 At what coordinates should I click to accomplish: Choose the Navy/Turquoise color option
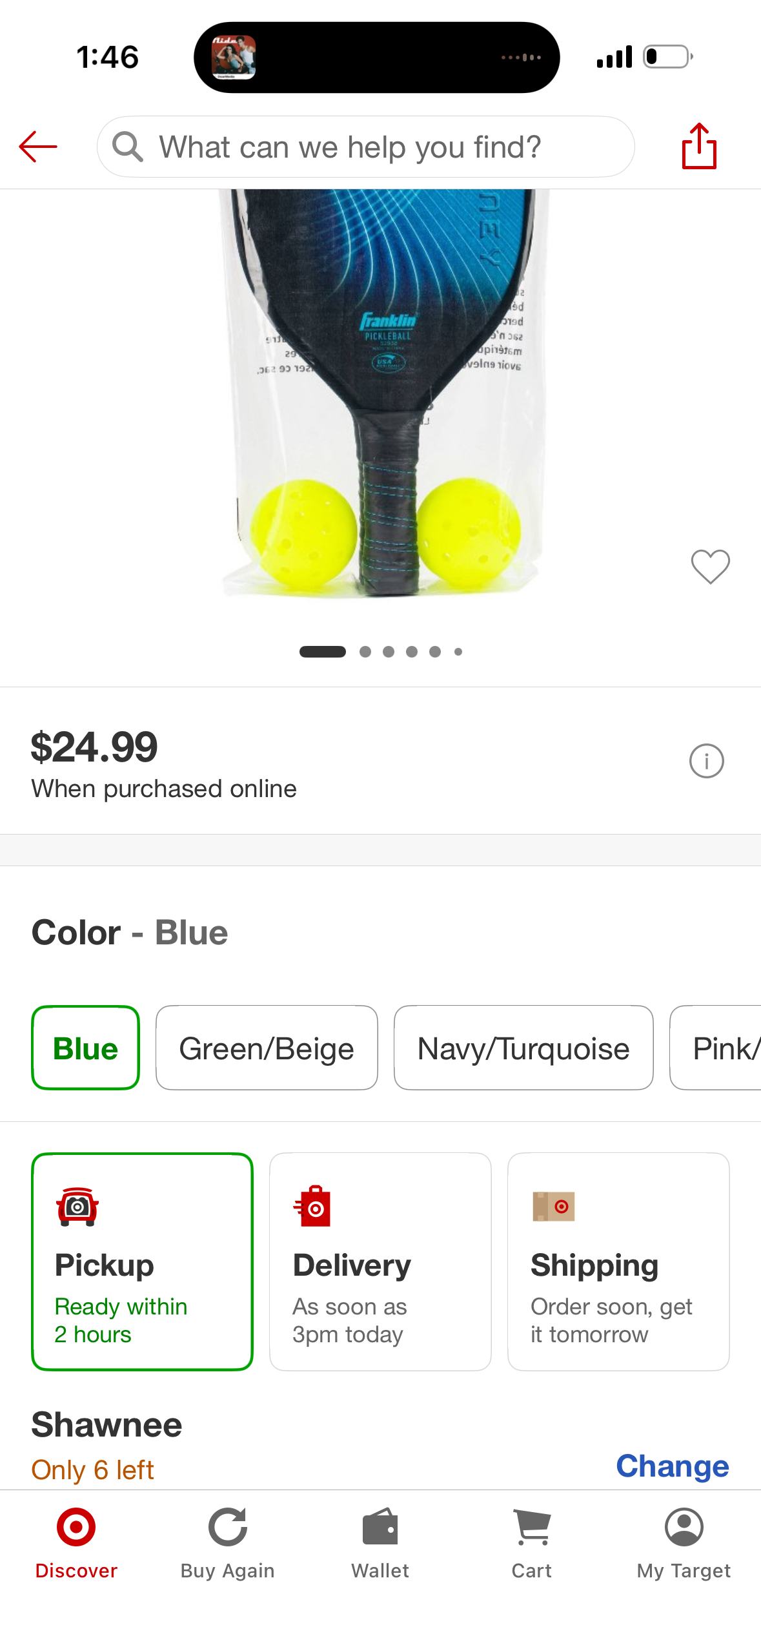[523, 1048]
